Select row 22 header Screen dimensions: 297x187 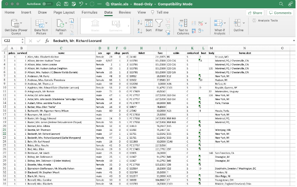(4, 134)
